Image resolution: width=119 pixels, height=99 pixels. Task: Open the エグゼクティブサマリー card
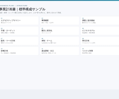(x=19, y=21)
